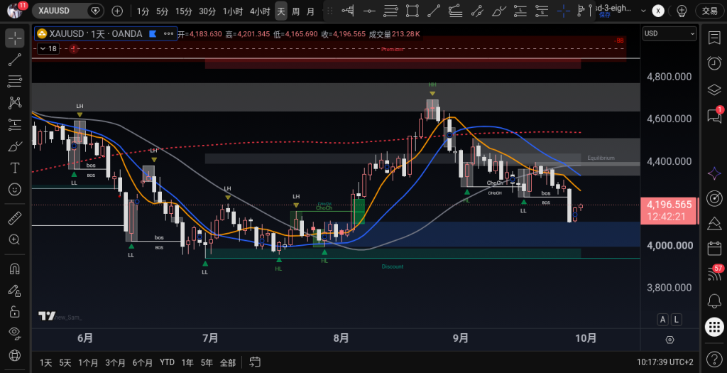Set date range to 1天

pyautogui.click(x=45, y=362)
